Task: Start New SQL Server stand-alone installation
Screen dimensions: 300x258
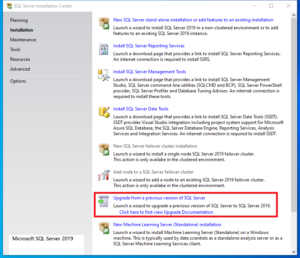Action: pyautogui.click(x=193, y=20)
